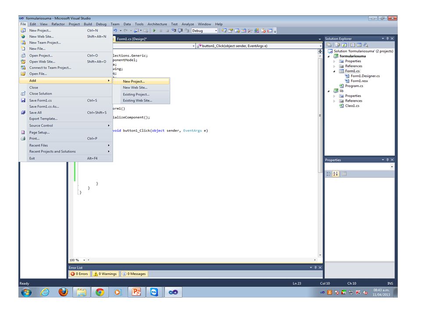The height and width of the screenshot is (316, 421).
Task: Click the Solution Explorer toolbar Properties icon
Action: pyautogui.click(x=329, y=45)
